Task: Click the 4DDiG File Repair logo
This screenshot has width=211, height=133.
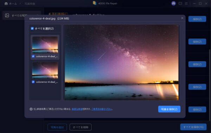Action: coord(95,3)
